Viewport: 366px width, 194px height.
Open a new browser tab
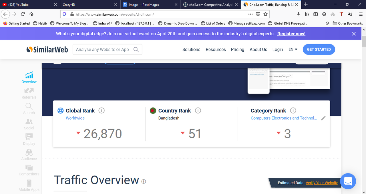(x=306, y=4)
